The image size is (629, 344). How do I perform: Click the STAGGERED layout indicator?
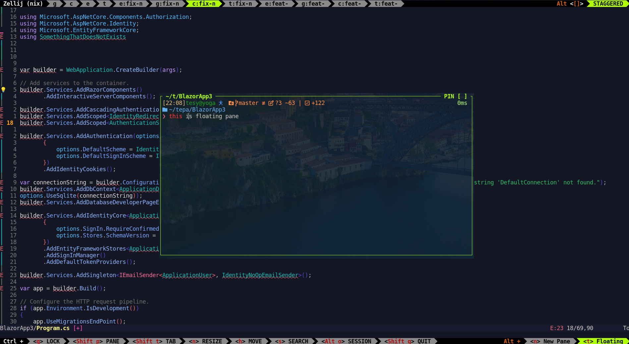608,4
